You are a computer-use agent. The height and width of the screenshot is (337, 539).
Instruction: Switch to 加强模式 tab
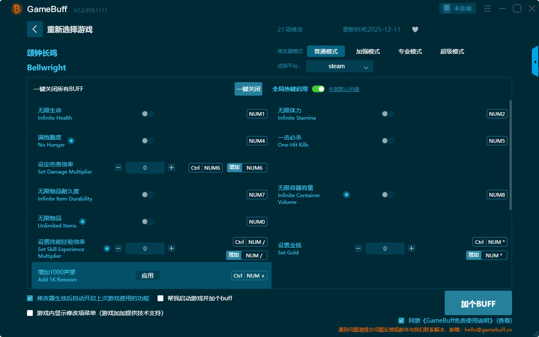(x=368, y=51)
